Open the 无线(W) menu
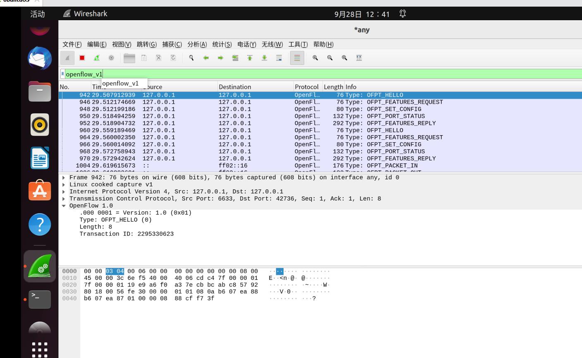 click(272, 44)
